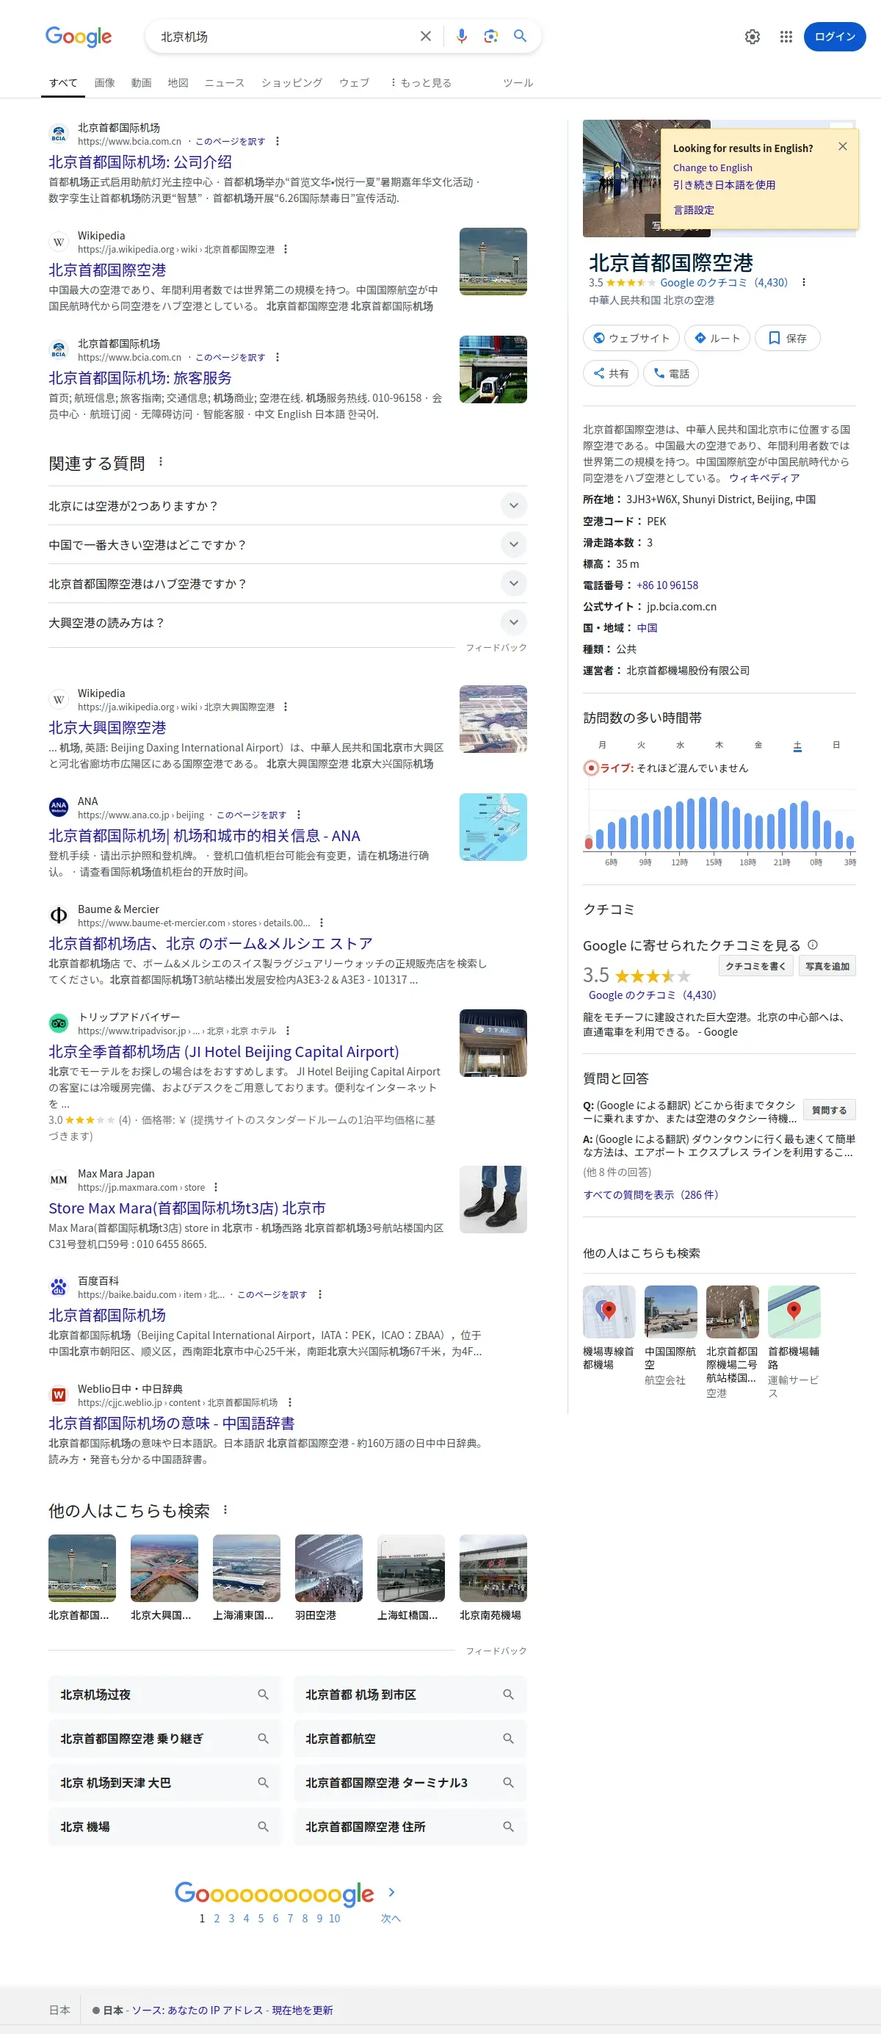Open more options beside 他の人はこちらも検索 heading
881x2034 pixels.
(x=225, y=1510)
